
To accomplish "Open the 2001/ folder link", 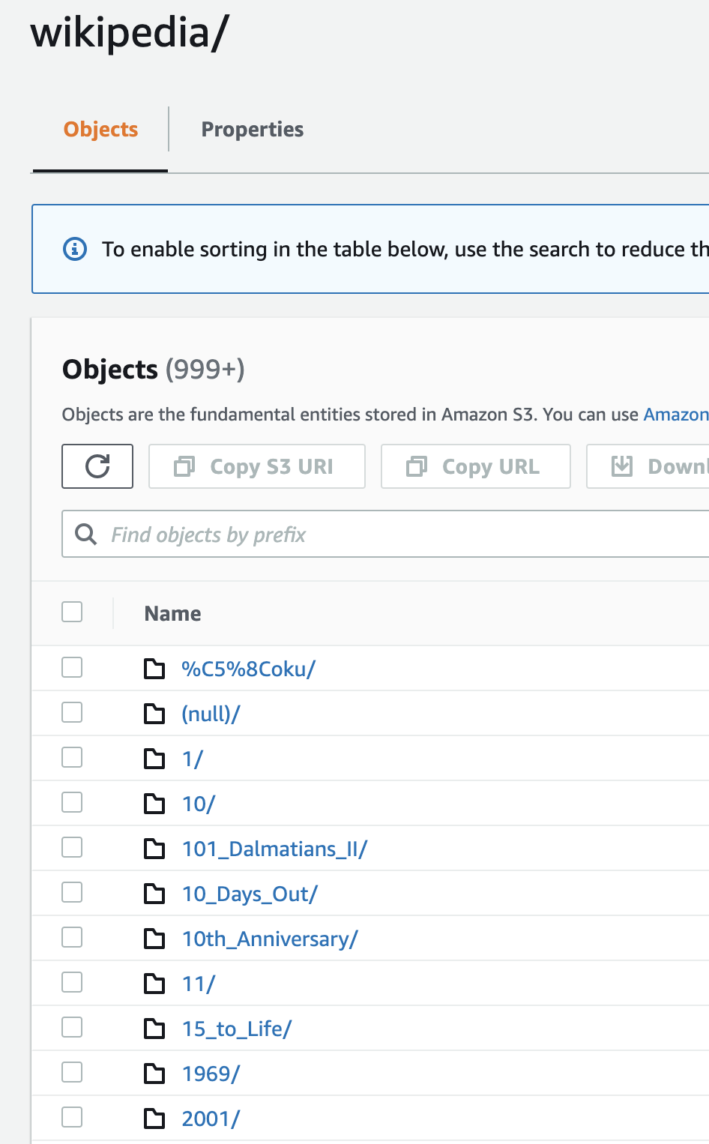I will [x=211, y=1119].
